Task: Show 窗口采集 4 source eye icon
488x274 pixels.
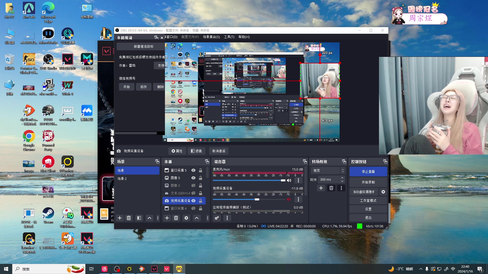Action: pyautogui.click(x=193, y=208)
